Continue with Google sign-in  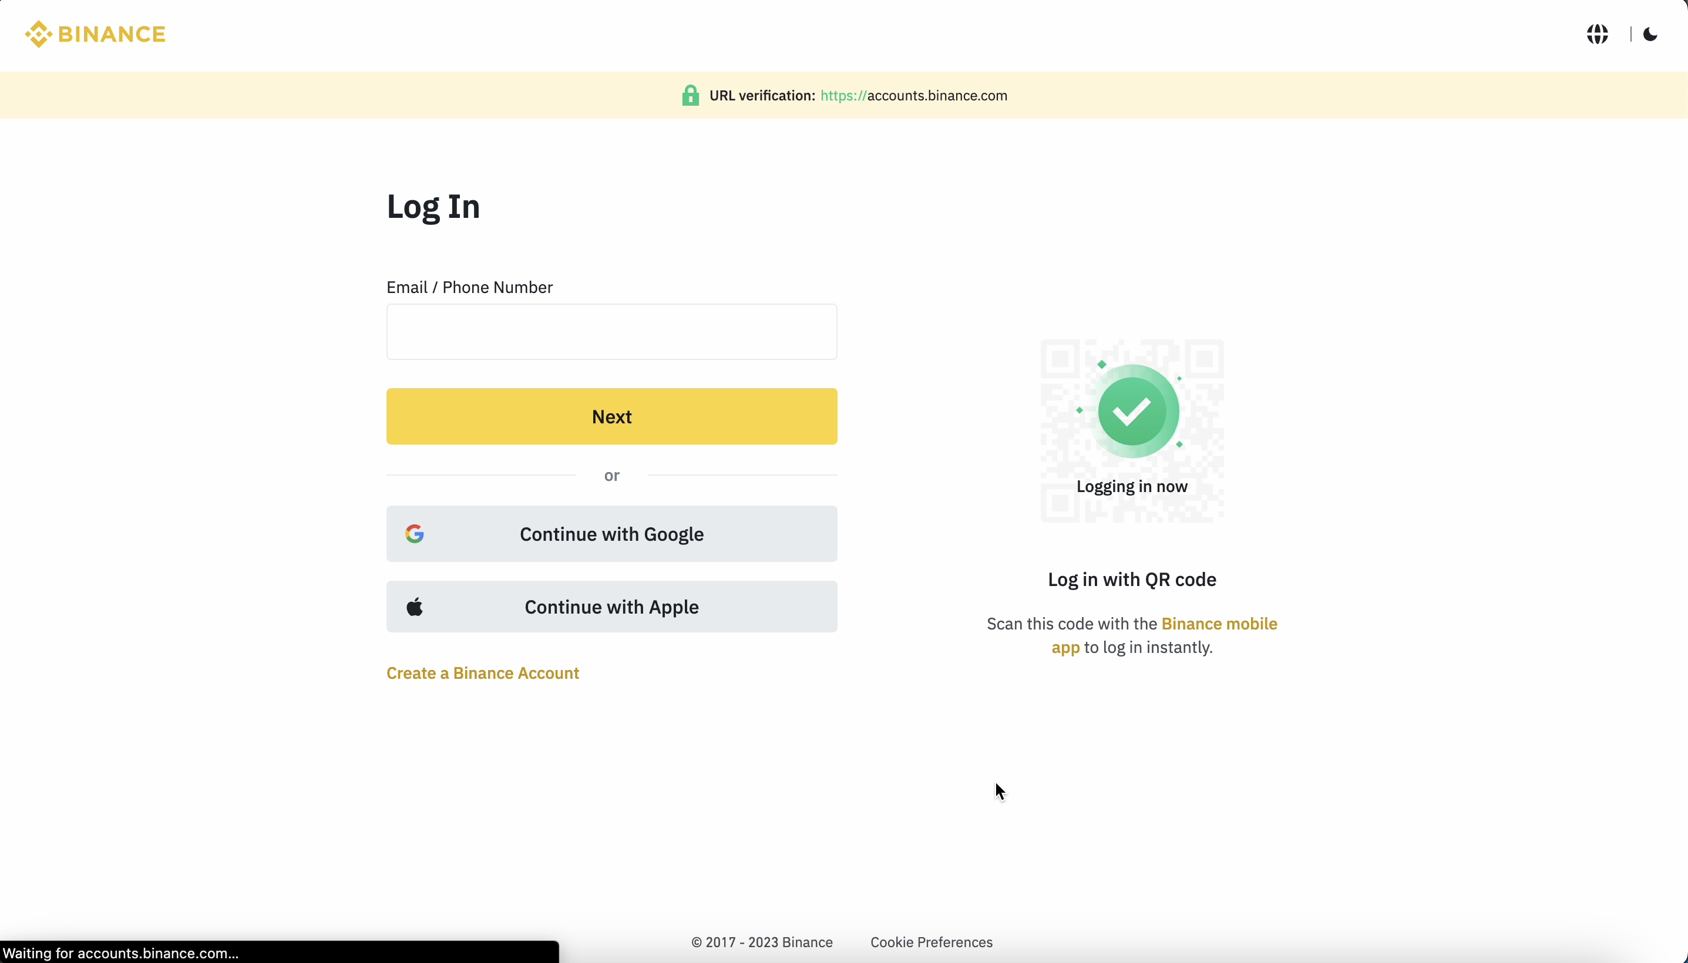(612, 534)
